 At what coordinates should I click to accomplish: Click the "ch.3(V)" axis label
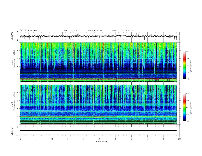click(x=12, y=131)
